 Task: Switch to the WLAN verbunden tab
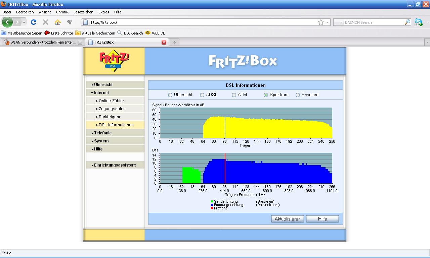[x=43, y=42]
